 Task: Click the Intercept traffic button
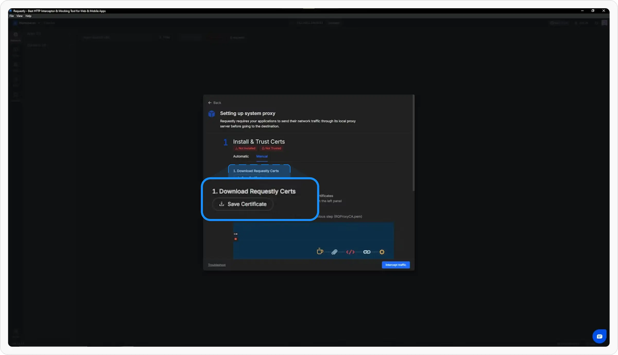396,265
